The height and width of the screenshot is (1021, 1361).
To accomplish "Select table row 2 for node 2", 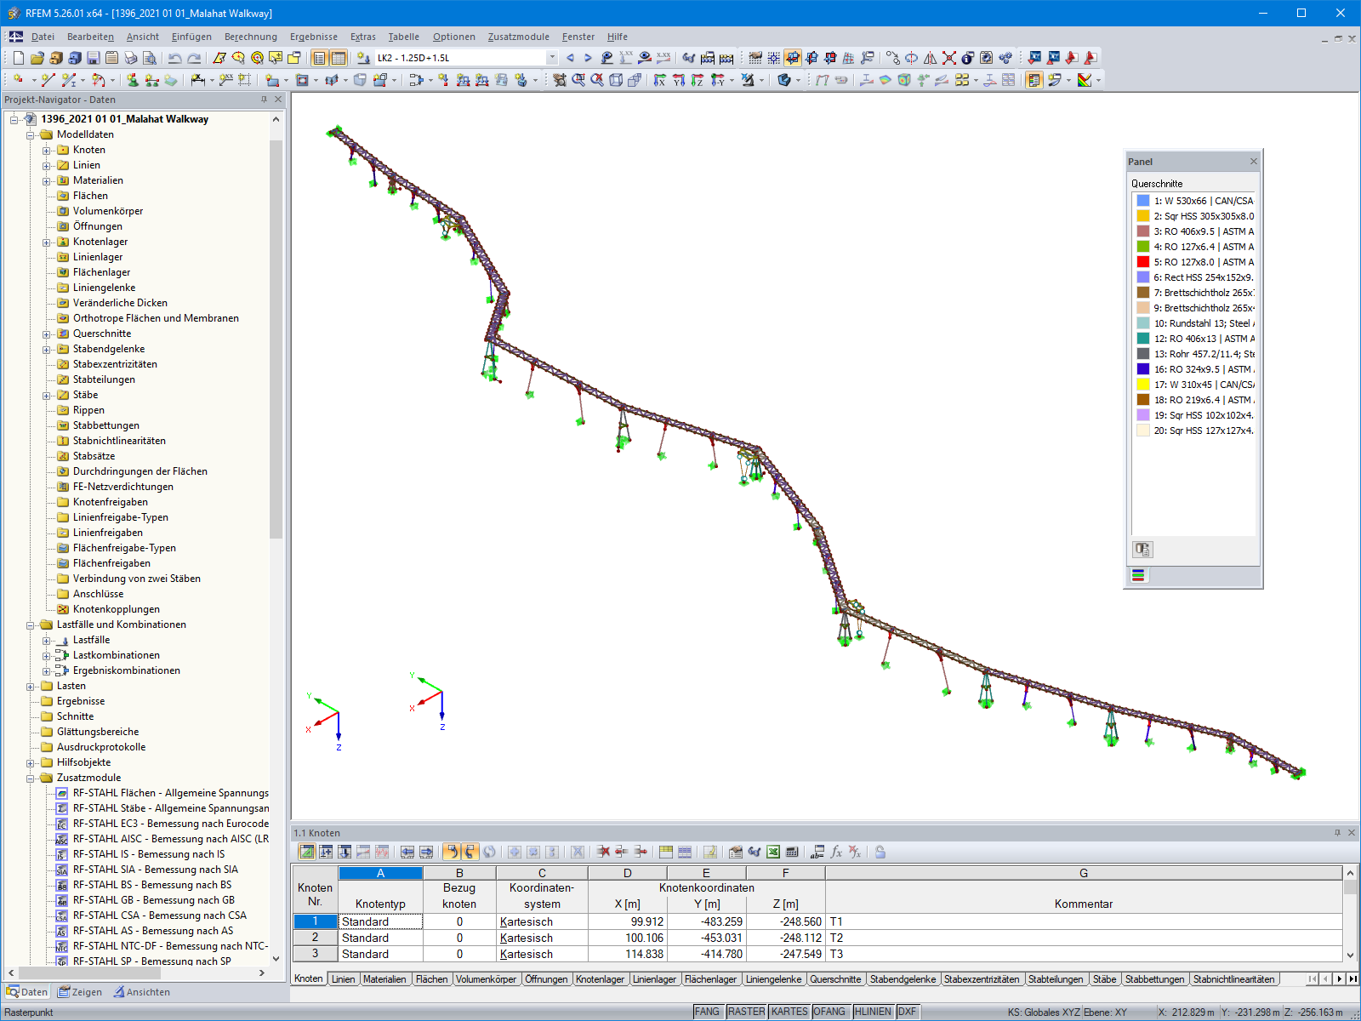I will 314,938.
